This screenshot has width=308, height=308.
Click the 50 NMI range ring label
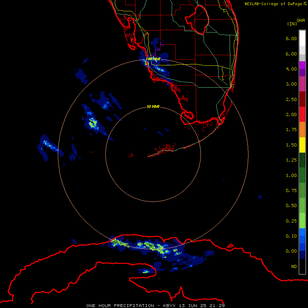click(x=153, y=106)
